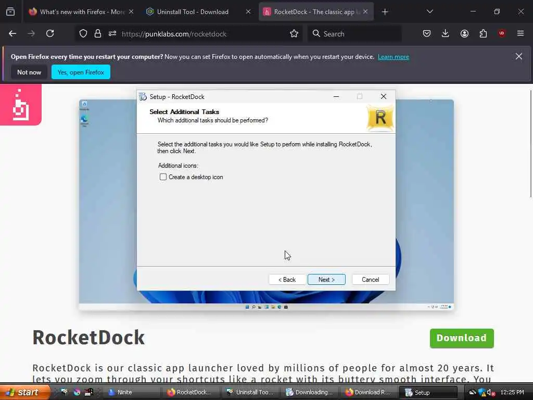533x400 pixels.
Task: Open the Learn more link
Action: tap(394, 57)
